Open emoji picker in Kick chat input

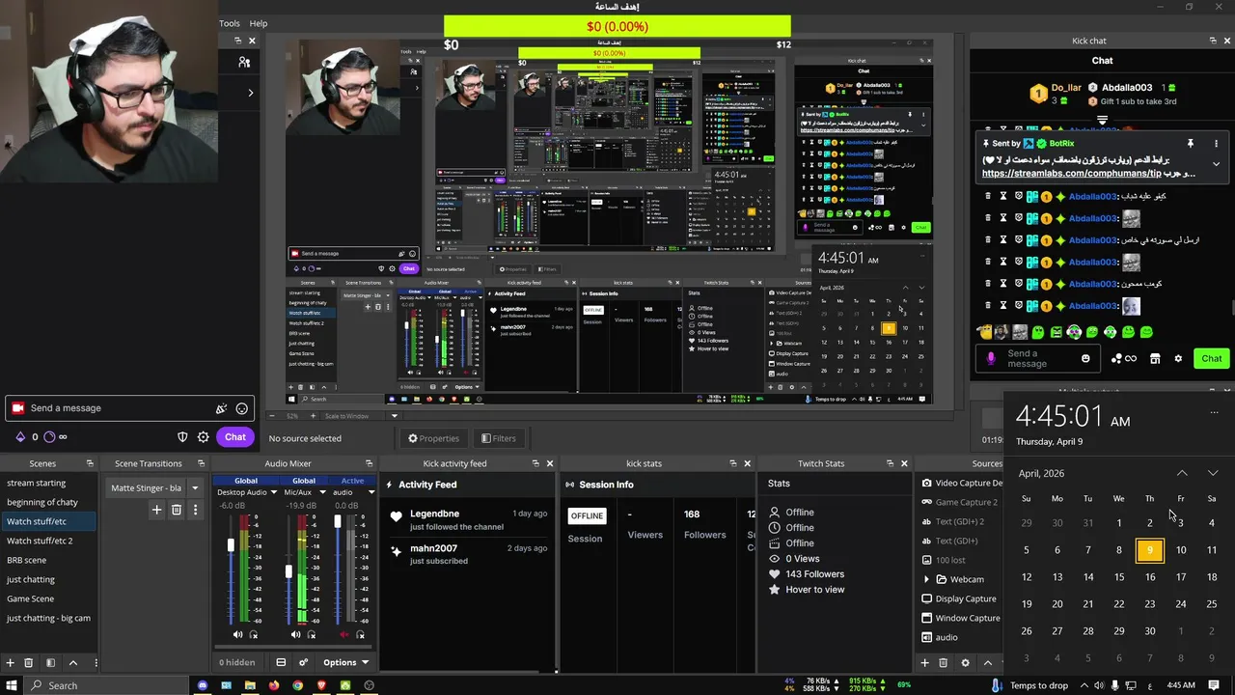[1085, 358]
